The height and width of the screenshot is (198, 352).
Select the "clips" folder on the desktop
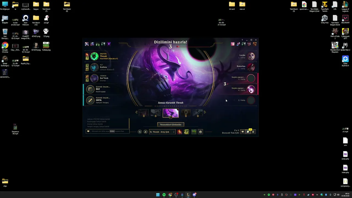5,183
